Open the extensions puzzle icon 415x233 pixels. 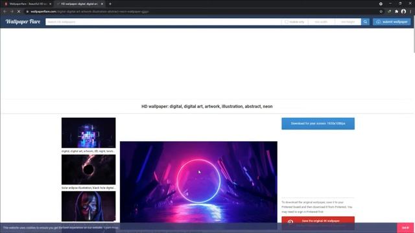[396, 12]
